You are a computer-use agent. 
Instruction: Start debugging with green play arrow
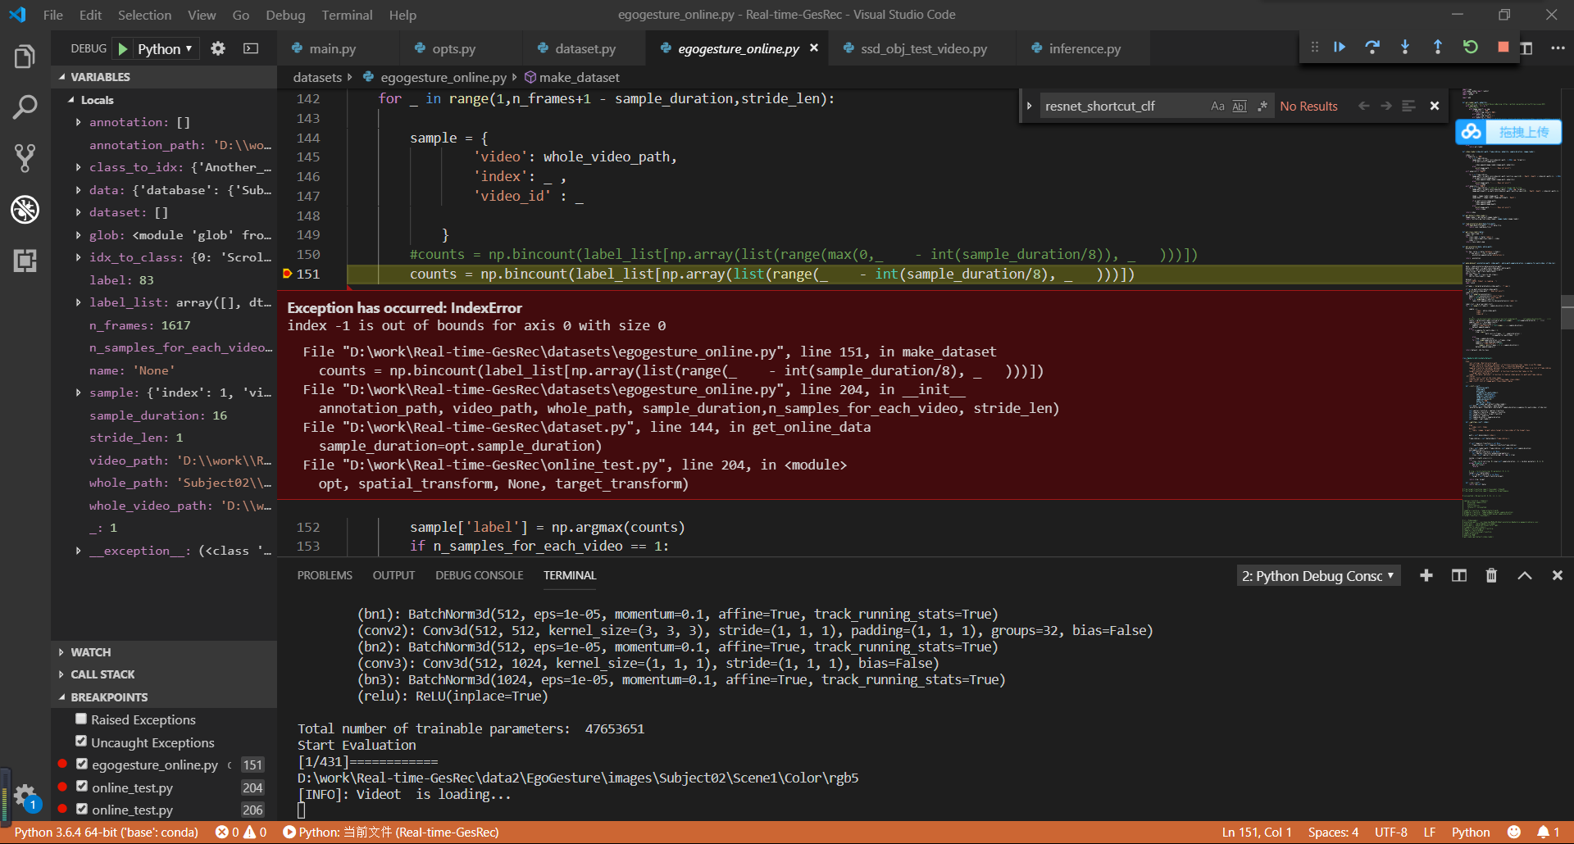click(122, 48)
